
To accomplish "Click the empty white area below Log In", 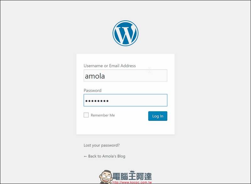I will click(125, 128).
